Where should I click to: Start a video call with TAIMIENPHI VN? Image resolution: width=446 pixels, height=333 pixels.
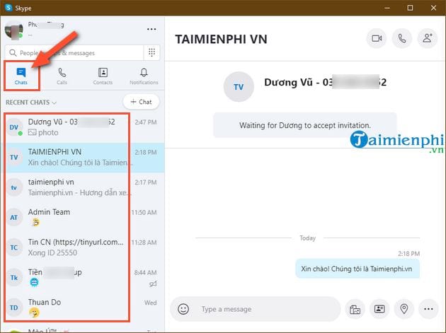[x=377, y=38]
